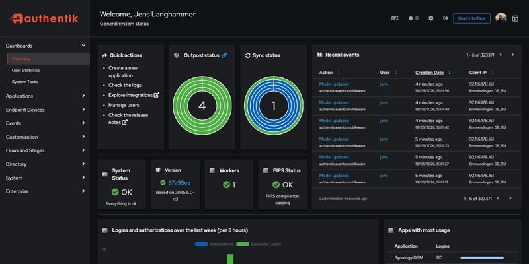Click the Synology DSM usage bar
The width and height of the screenshot is (529, 264).
point(482,258)
